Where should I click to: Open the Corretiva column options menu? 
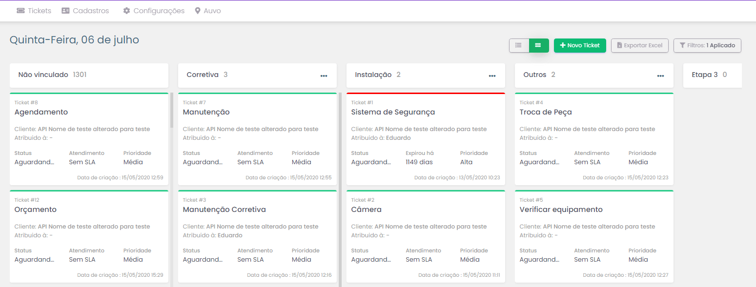click(324, 76)
